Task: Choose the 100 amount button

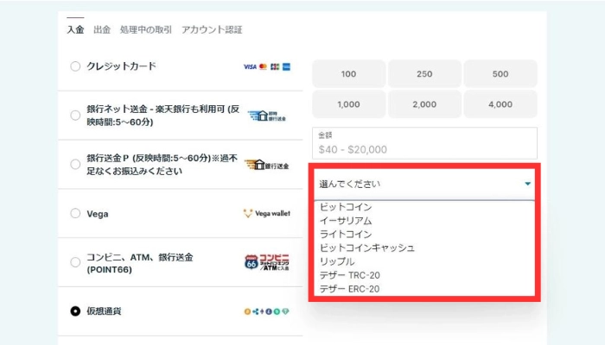Action: (x=348, y=74)
